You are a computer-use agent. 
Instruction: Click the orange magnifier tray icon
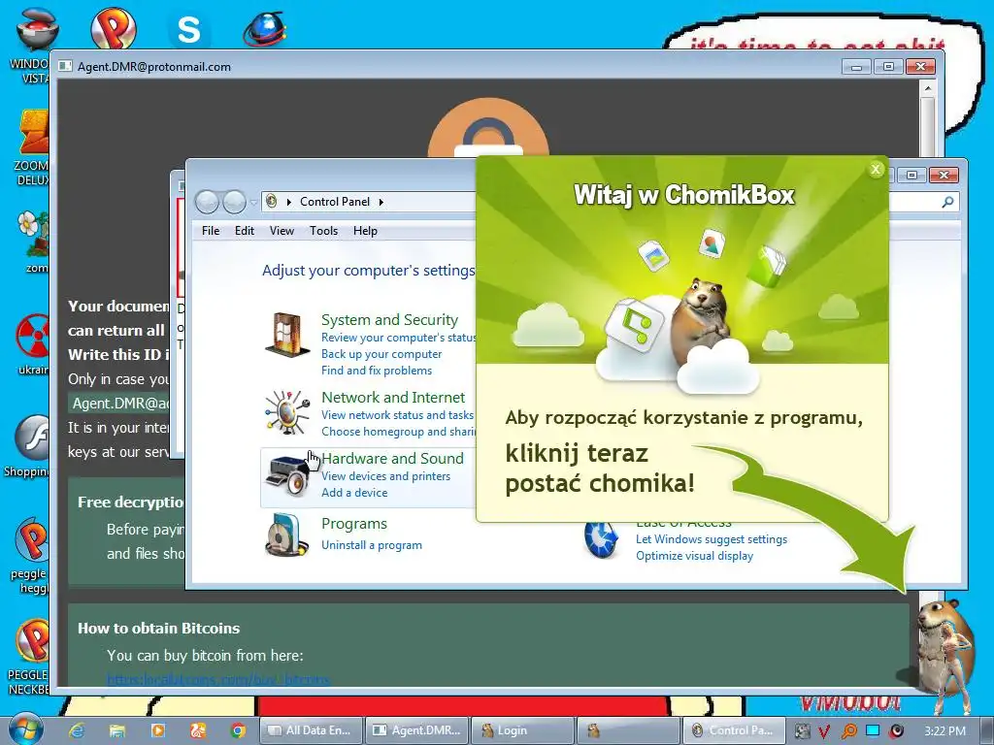[x=848, y=731]
